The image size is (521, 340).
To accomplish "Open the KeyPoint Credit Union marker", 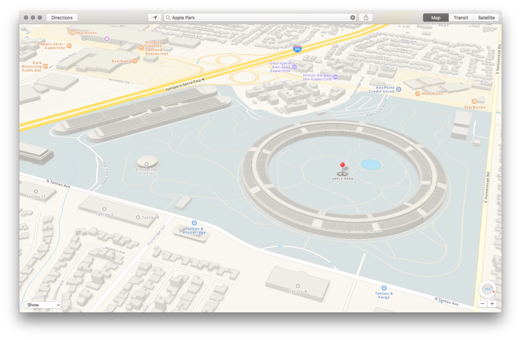I will (399, 89).
